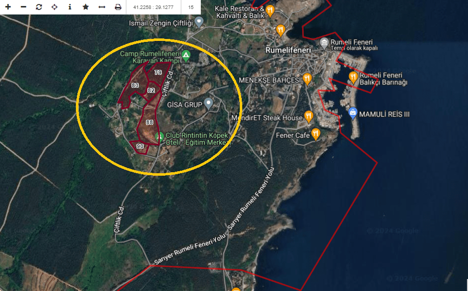Click parcel 88 on the map
The height and width of the screenshot is (291, 468).
149,122
